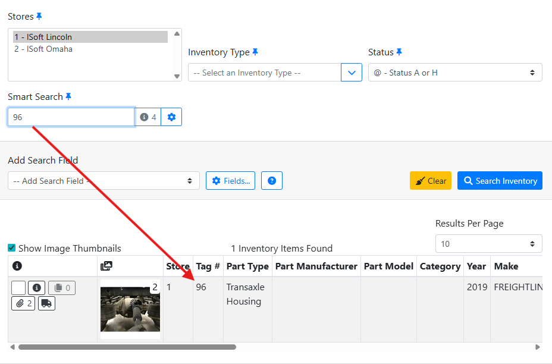This screenshot has width=552, height=364.
Task: Open the Status dropdown
Action: [455, 73]
